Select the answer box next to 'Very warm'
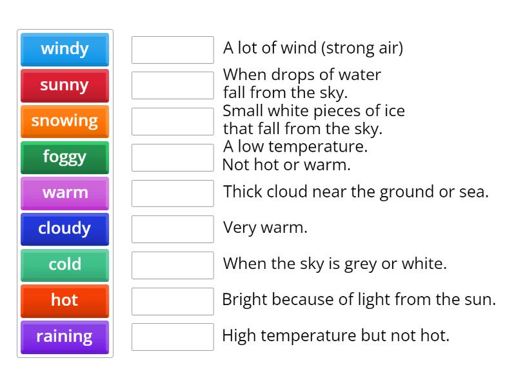516x387 pixels. pyautogui.click(x=172, y=227)
